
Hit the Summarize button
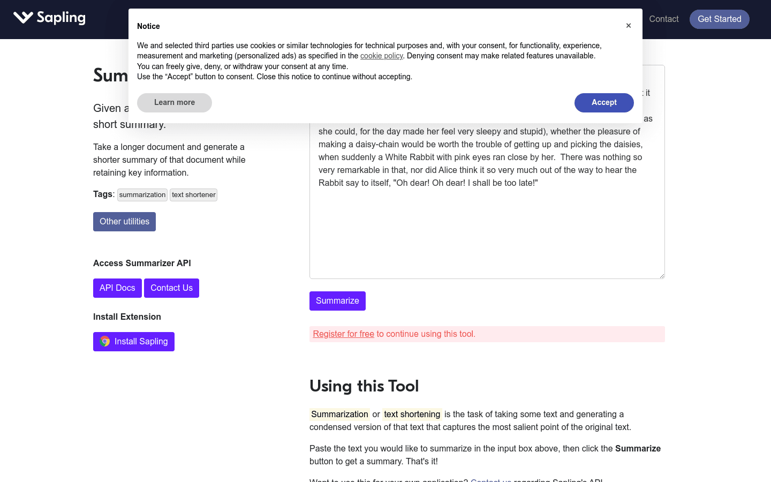point(337,301)
